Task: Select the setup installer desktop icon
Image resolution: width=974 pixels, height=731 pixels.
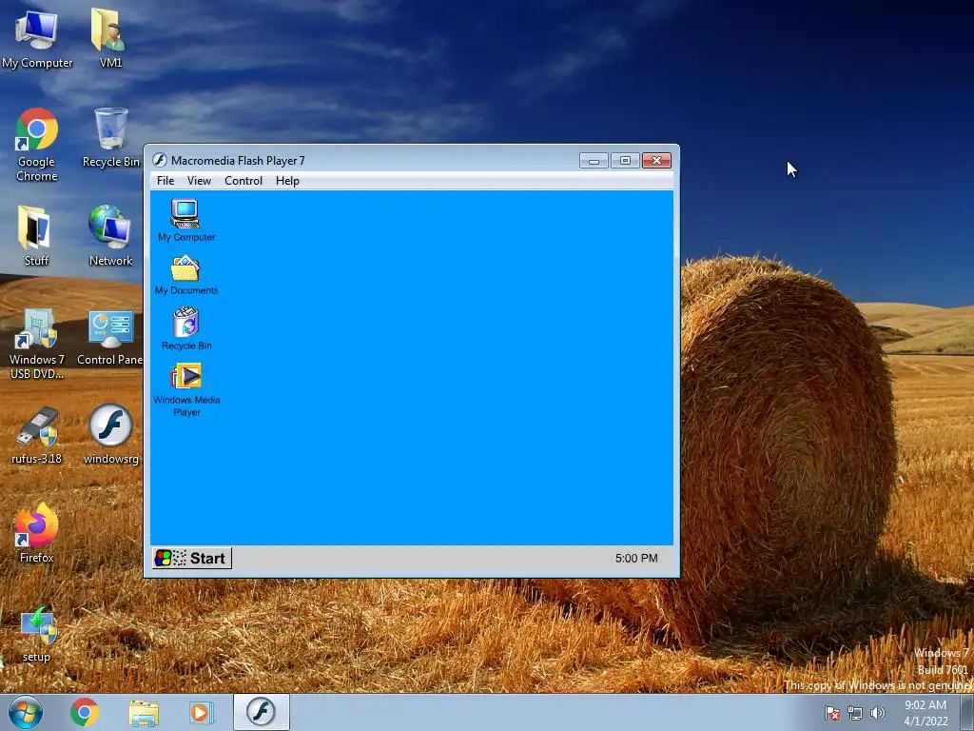Action: 37,634
